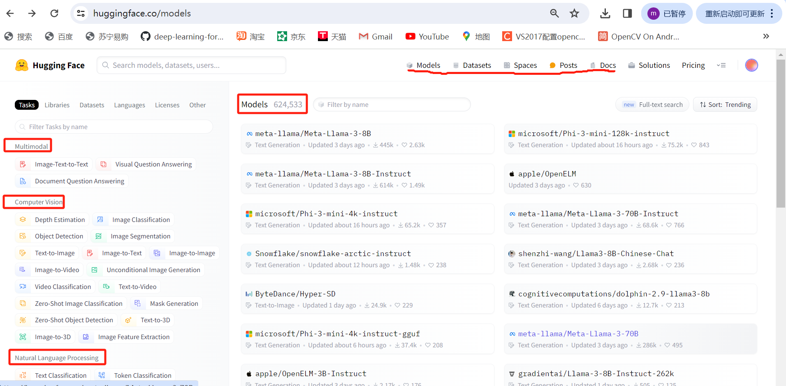
Task: Click the search models, datasets, users field
Action: (191, 65)
